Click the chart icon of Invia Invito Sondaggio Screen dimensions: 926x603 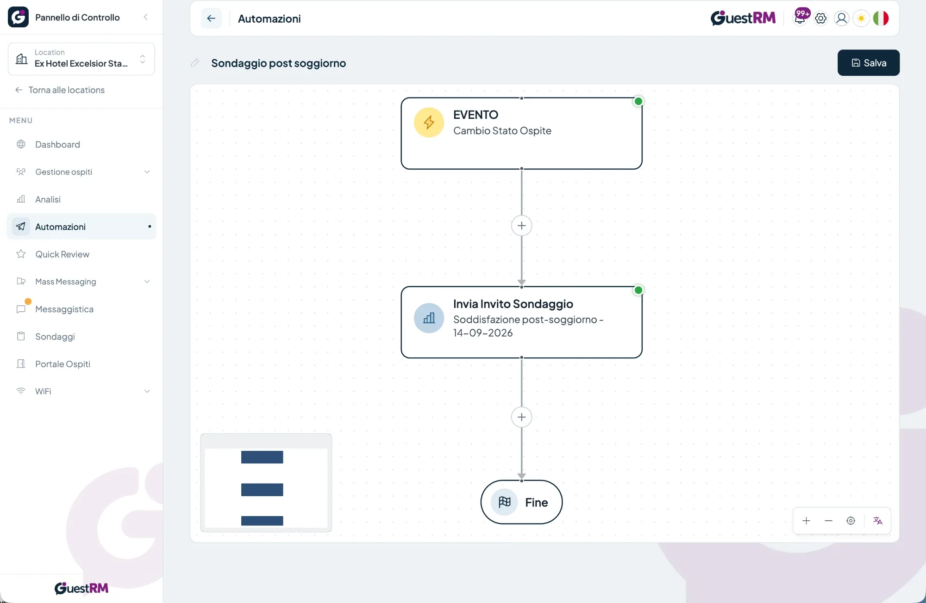pos(429,318)
